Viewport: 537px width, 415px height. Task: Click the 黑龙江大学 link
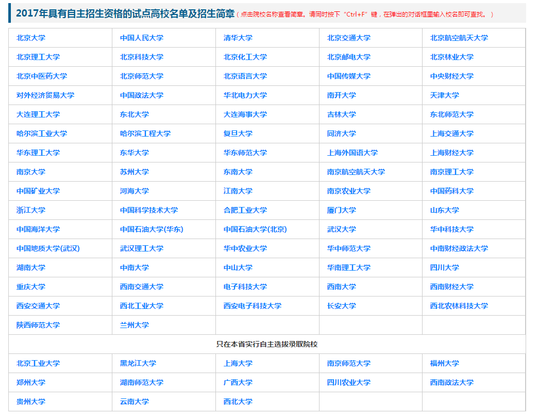pyautogui.click(x=138, y=364)
